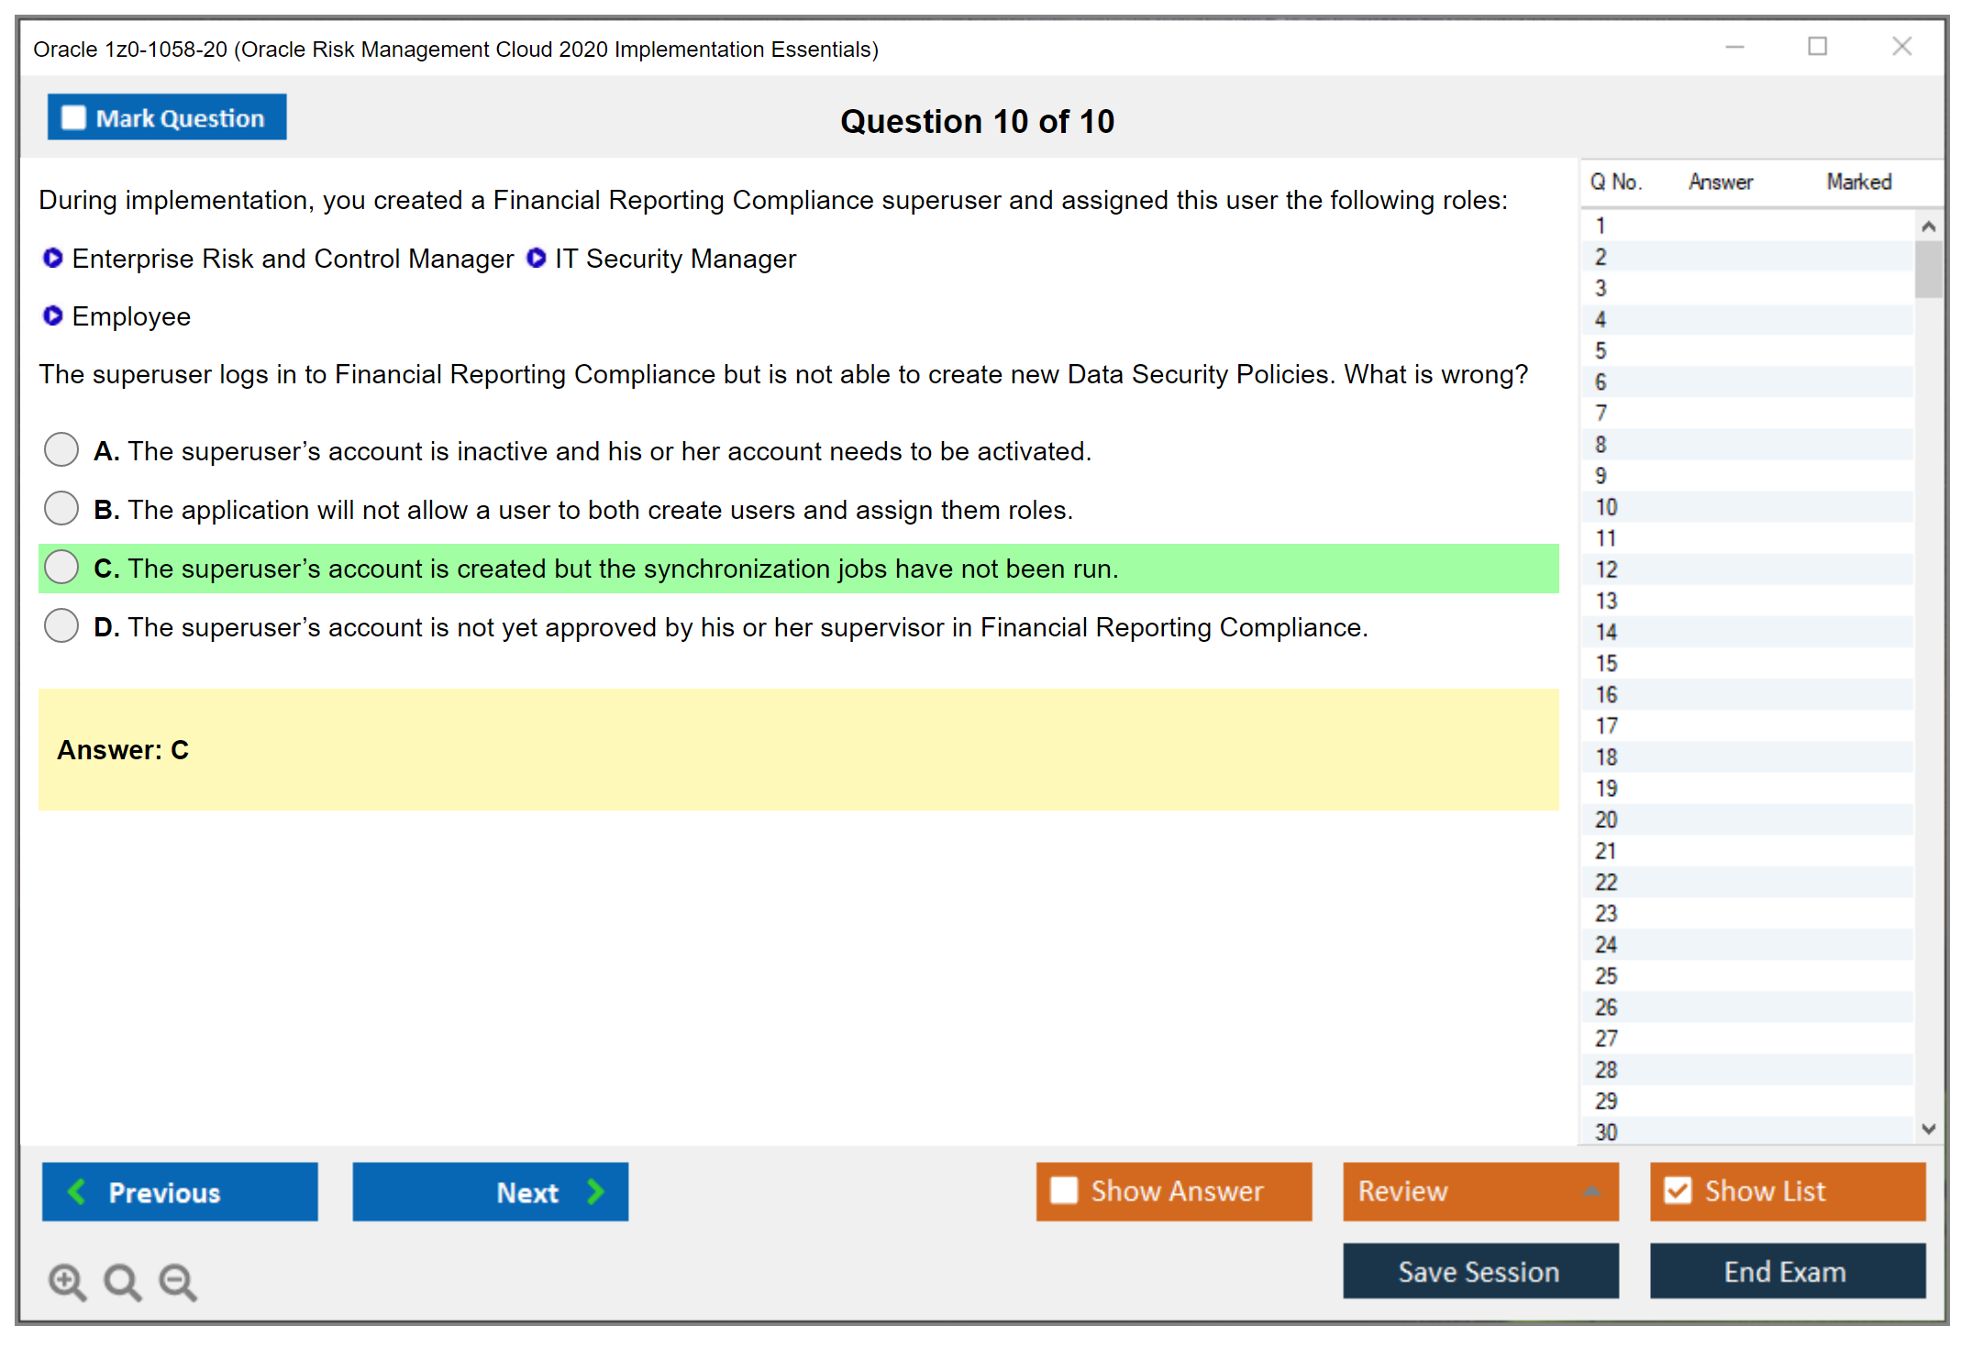
Task: Select question 9 in the list
Action: coord(1747,476)
